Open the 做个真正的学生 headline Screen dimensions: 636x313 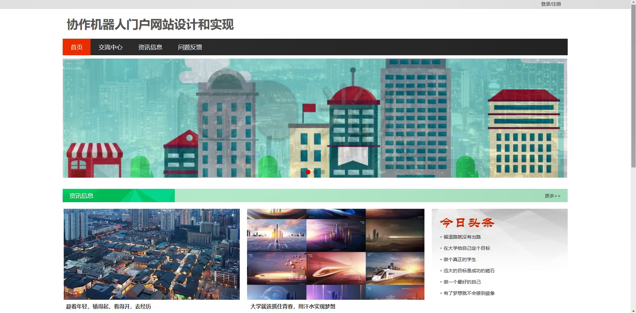click(x=459, y=259)
